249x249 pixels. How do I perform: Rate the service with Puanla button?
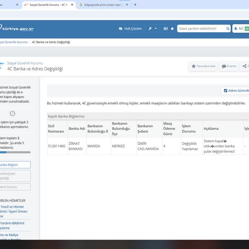(229, 66)
